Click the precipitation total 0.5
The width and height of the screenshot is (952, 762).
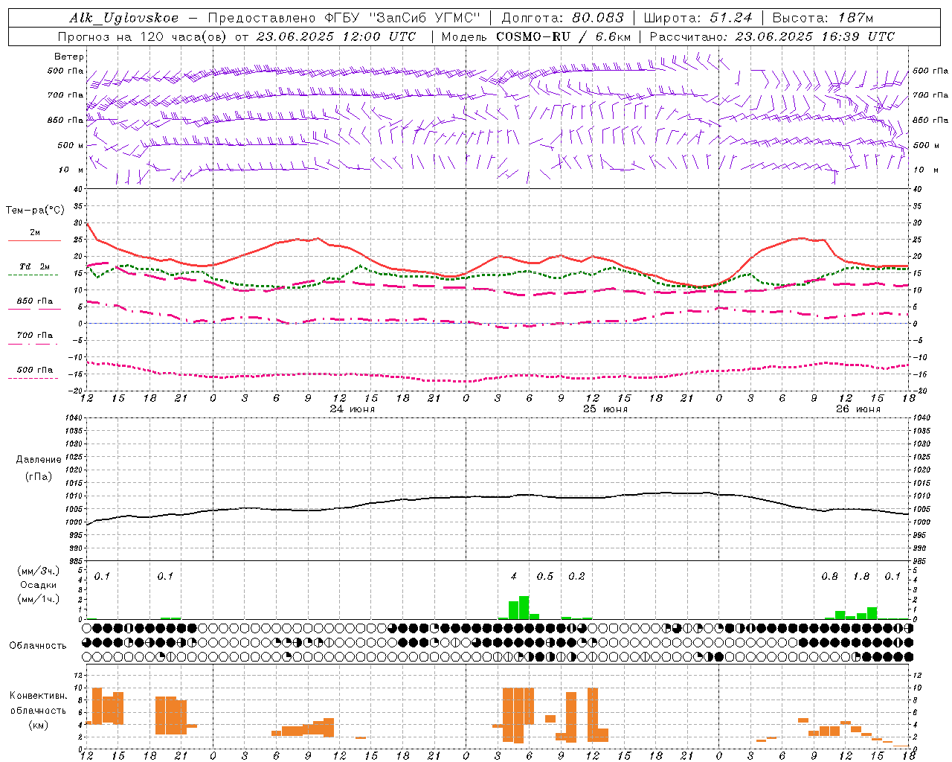coord(545,577)
